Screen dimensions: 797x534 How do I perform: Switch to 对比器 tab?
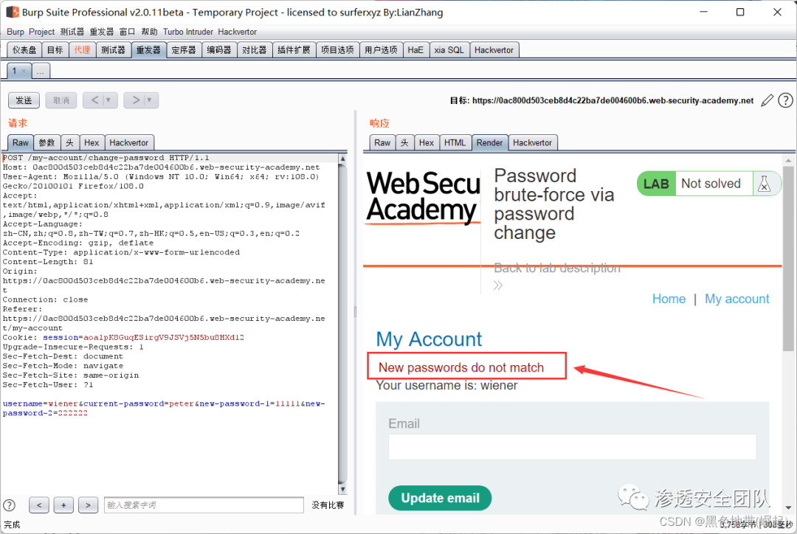(x=254, y=50)
